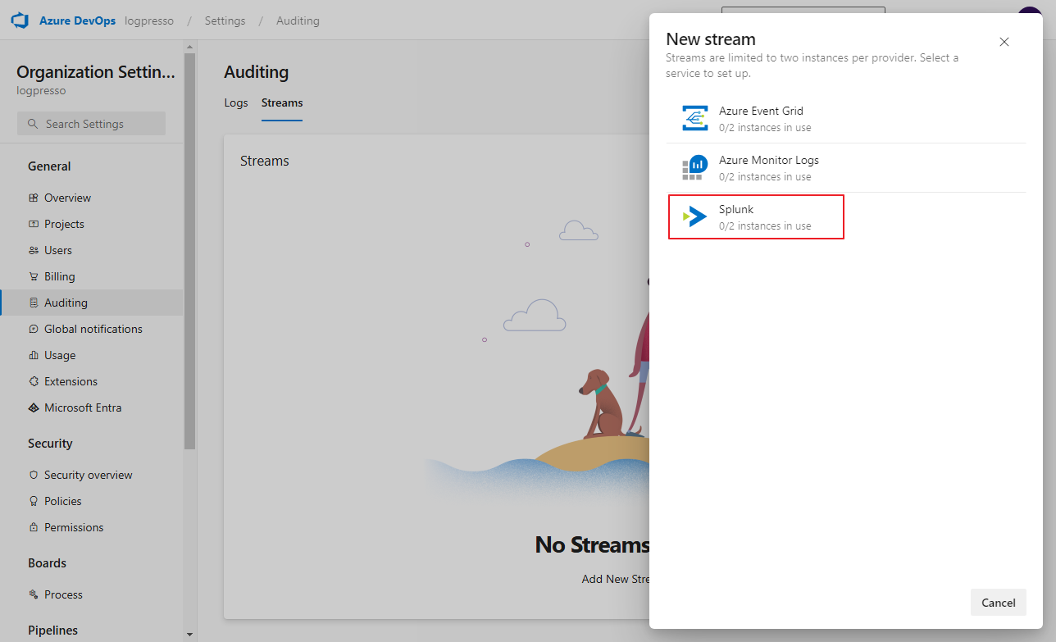Click the Process gears icon
Viewport: 1056px width, 642px height.
point(34,594)
